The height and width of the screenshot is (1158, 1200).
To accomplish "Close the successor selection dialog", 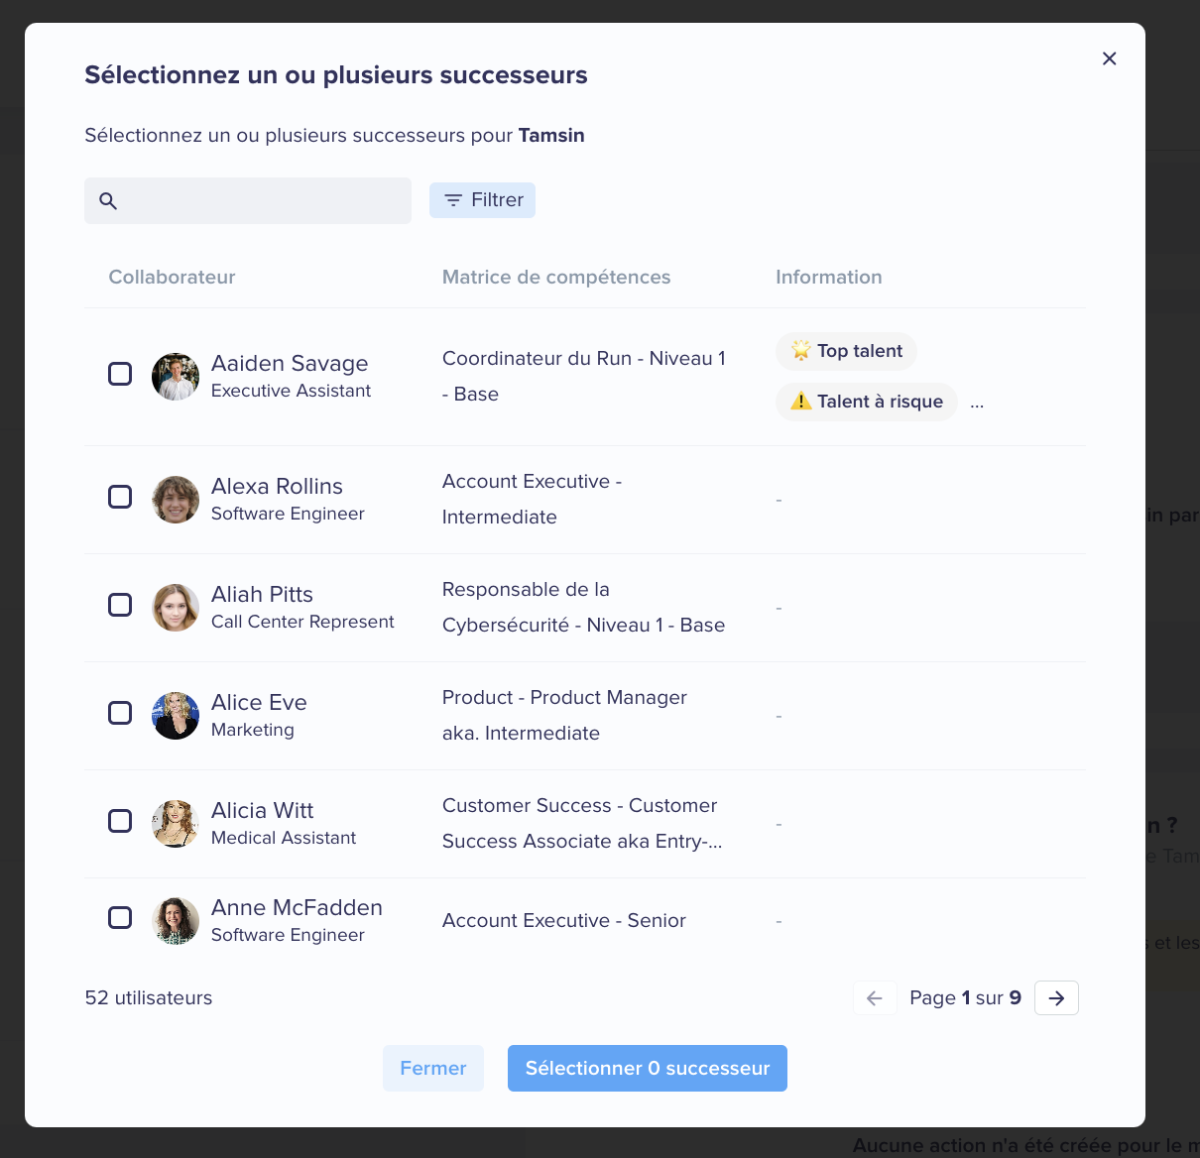I will [1109, 58].
